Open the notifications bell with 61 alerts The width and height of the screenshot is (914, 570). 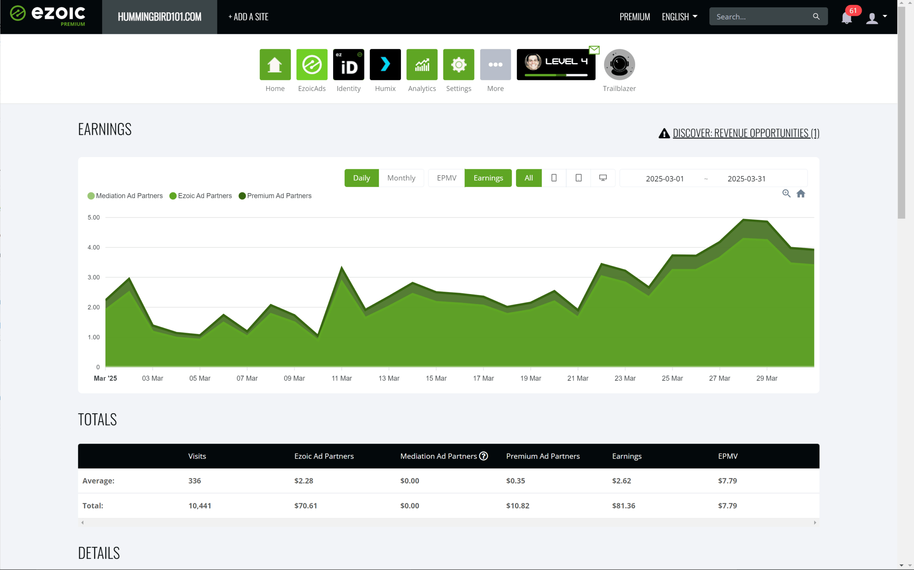point(847,17)
